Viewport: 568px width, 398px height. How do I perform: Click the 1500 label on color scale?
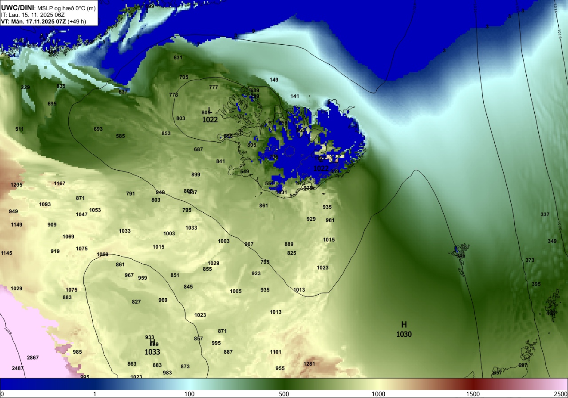pyautogui.click(x=473, y=394)
